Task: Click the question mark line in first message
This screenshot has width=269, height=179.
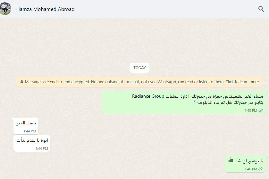Action: point(228,103)
